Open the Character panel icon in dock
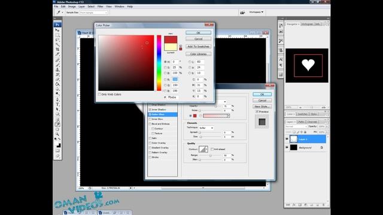The height and width of the screenshot is (215, 383). click(x=281, y=60)
